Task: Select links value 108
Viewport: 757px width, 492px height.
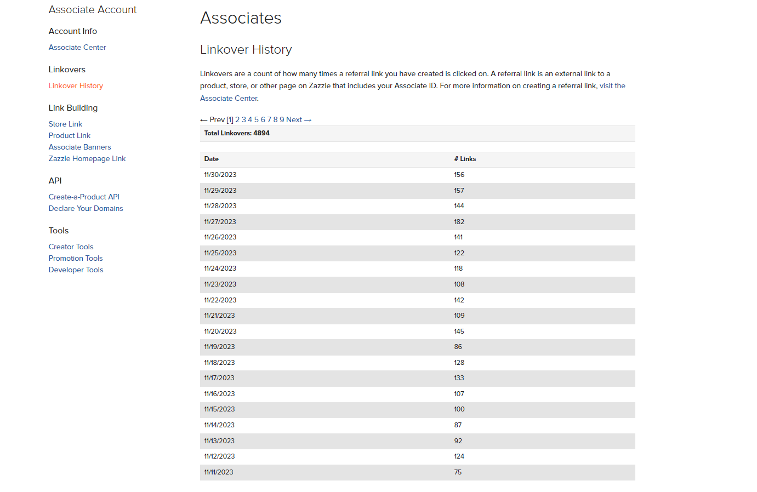Action: click(459, 284)
